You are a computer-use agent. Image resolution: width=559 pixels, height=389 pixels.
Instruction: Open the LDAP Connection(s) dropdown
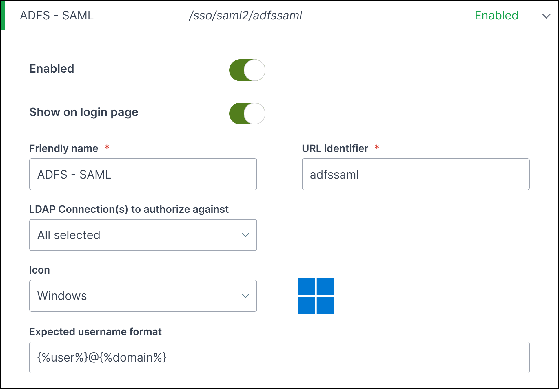pos(143,235)
